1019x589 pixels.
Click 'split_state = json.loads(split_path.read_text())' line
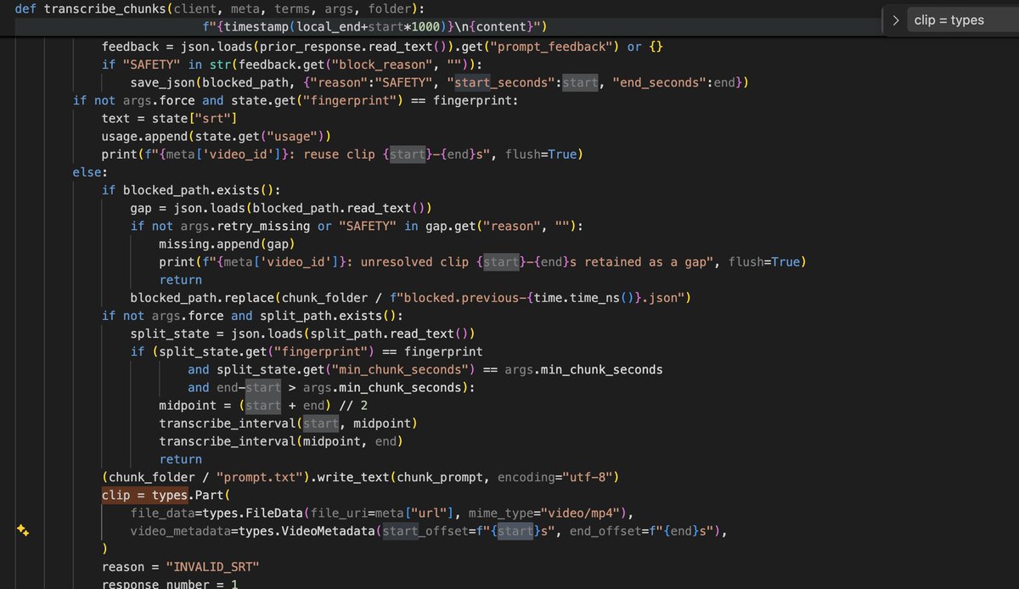tap(302, 334)
